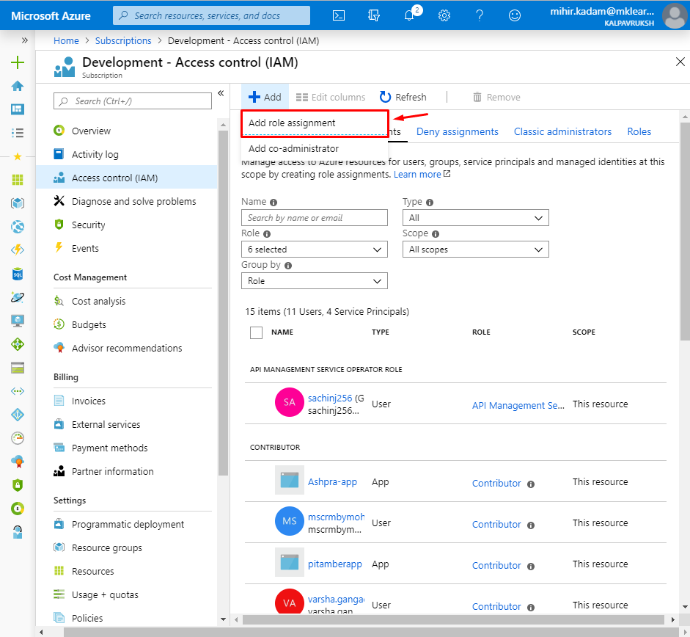The height and width of the screenshot is (637, 690).
Task: Go to portal Home icon in sidebar
Action: point(18,86)
